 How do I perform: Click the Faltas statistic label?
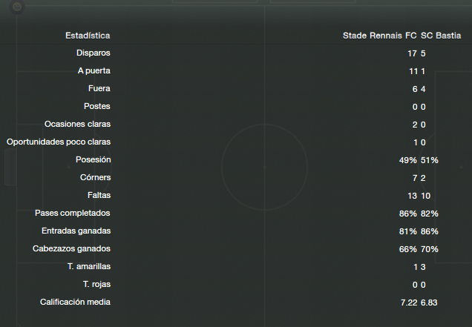coord(99,195)
